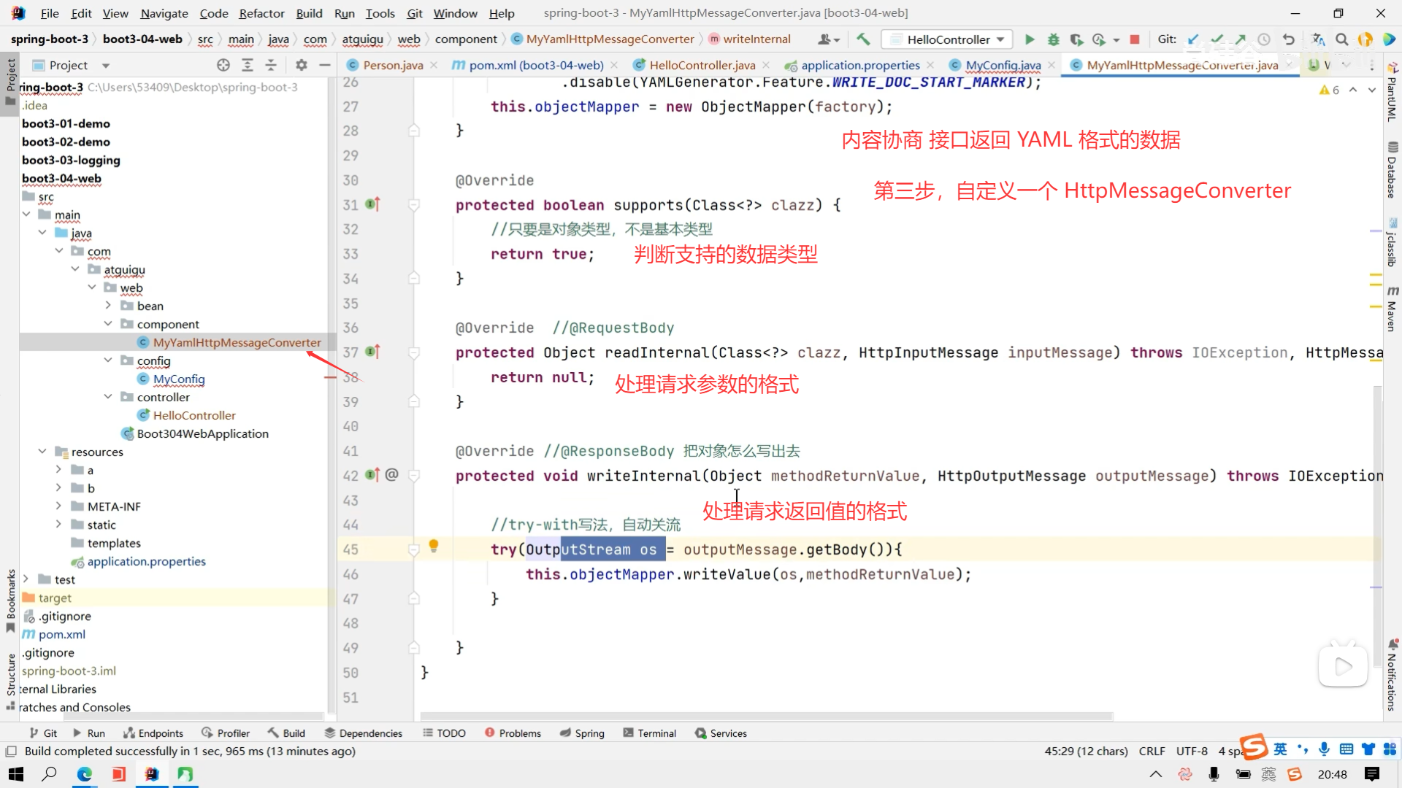
Task: Switch to HelloController.java tab
Action: (702, 65)
